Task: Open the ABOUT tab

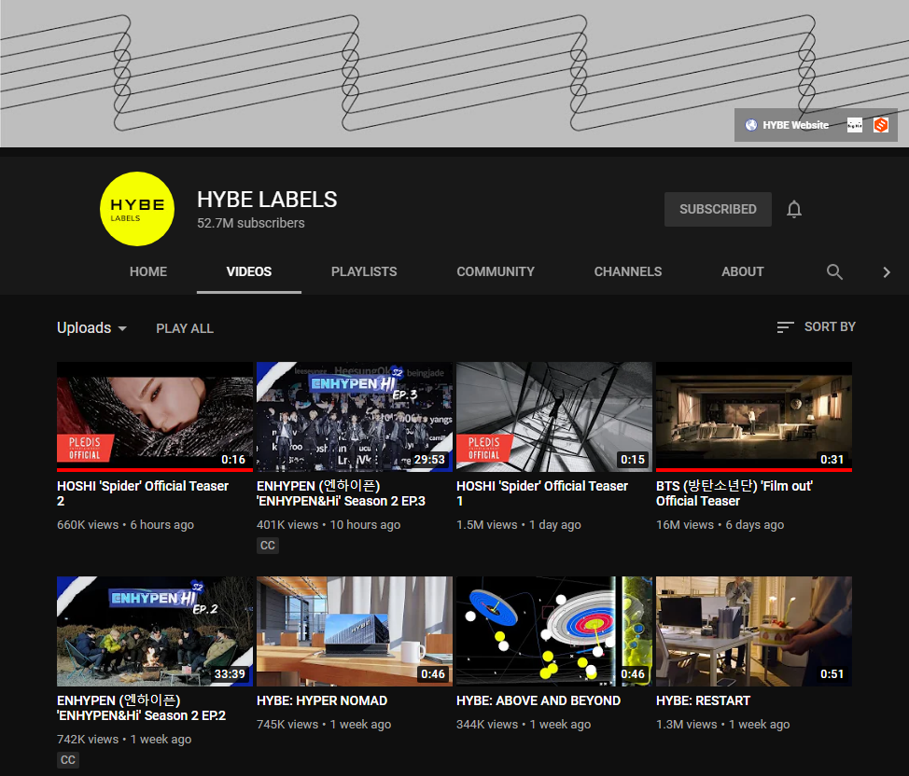Action: (743, 271)
